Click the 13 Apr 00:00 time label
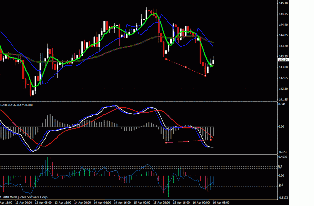314x206 pixels. pos(24,203)
